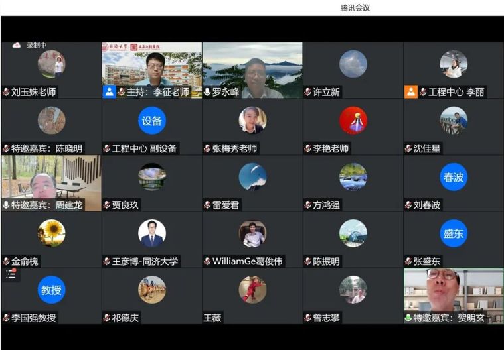Click the muted mic icon beside 张盛东
Screen dimensions: 504x350
(408, 261)
